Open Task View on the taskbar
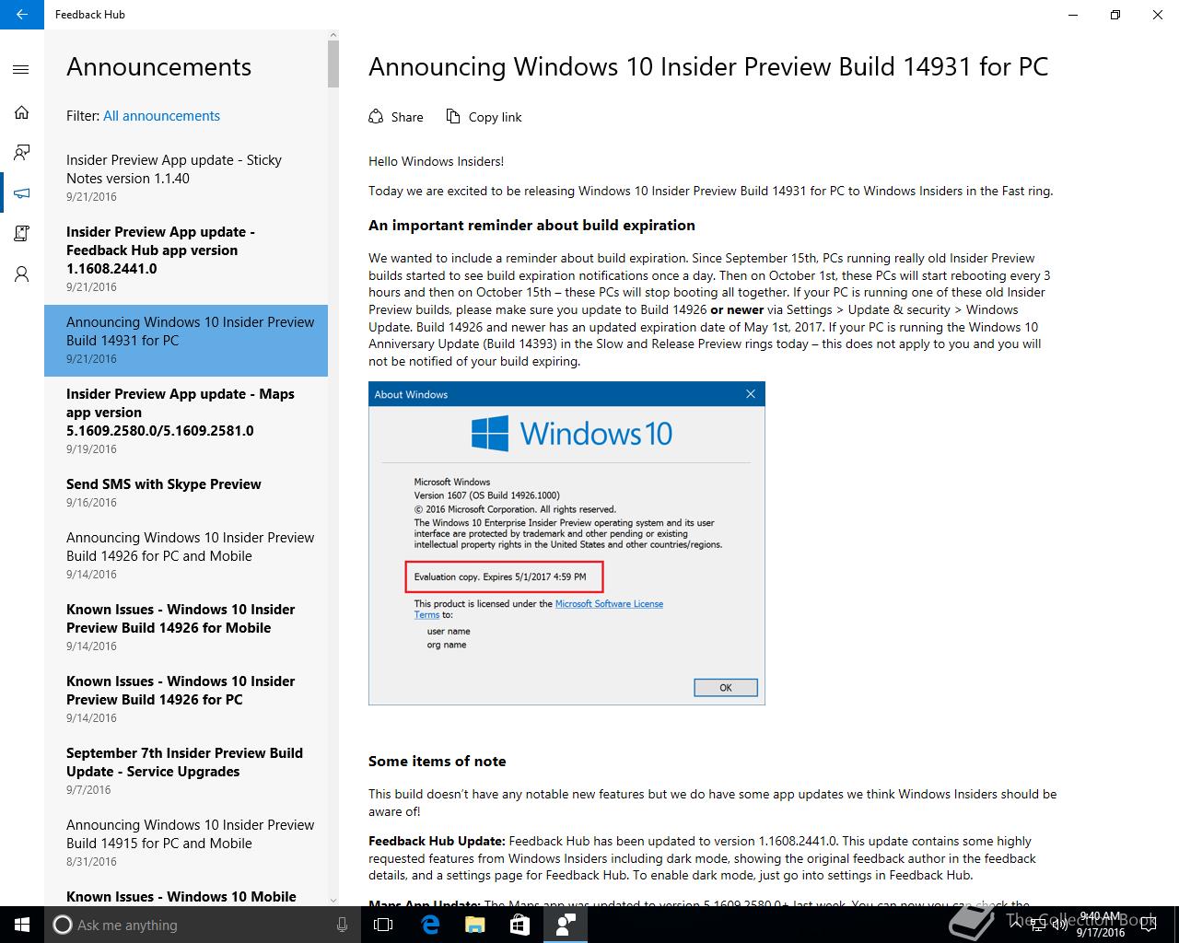 [383, 925]
